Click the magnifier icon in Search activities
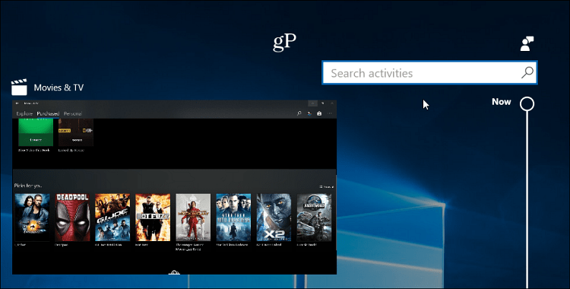This screenshot has height=289, width=570. tap(527, 72)
